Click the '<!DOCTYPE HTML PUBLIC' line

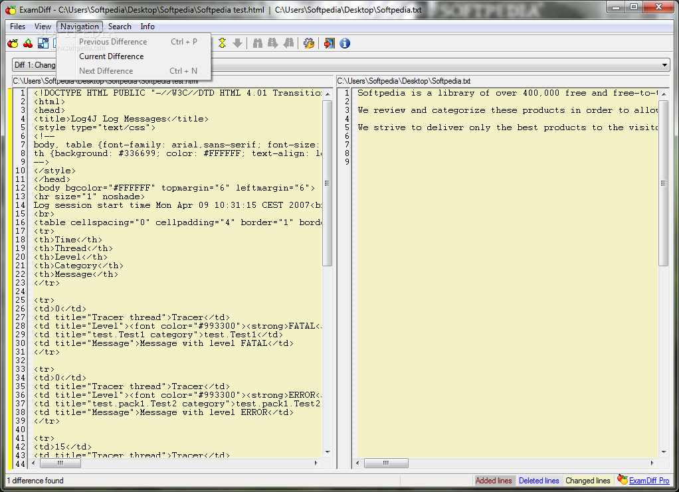point(177,92)
